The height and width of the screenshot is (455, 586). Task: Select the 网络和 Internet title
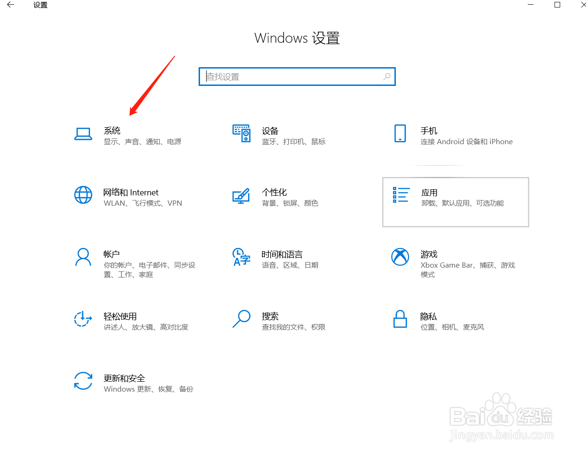point(131,193)
